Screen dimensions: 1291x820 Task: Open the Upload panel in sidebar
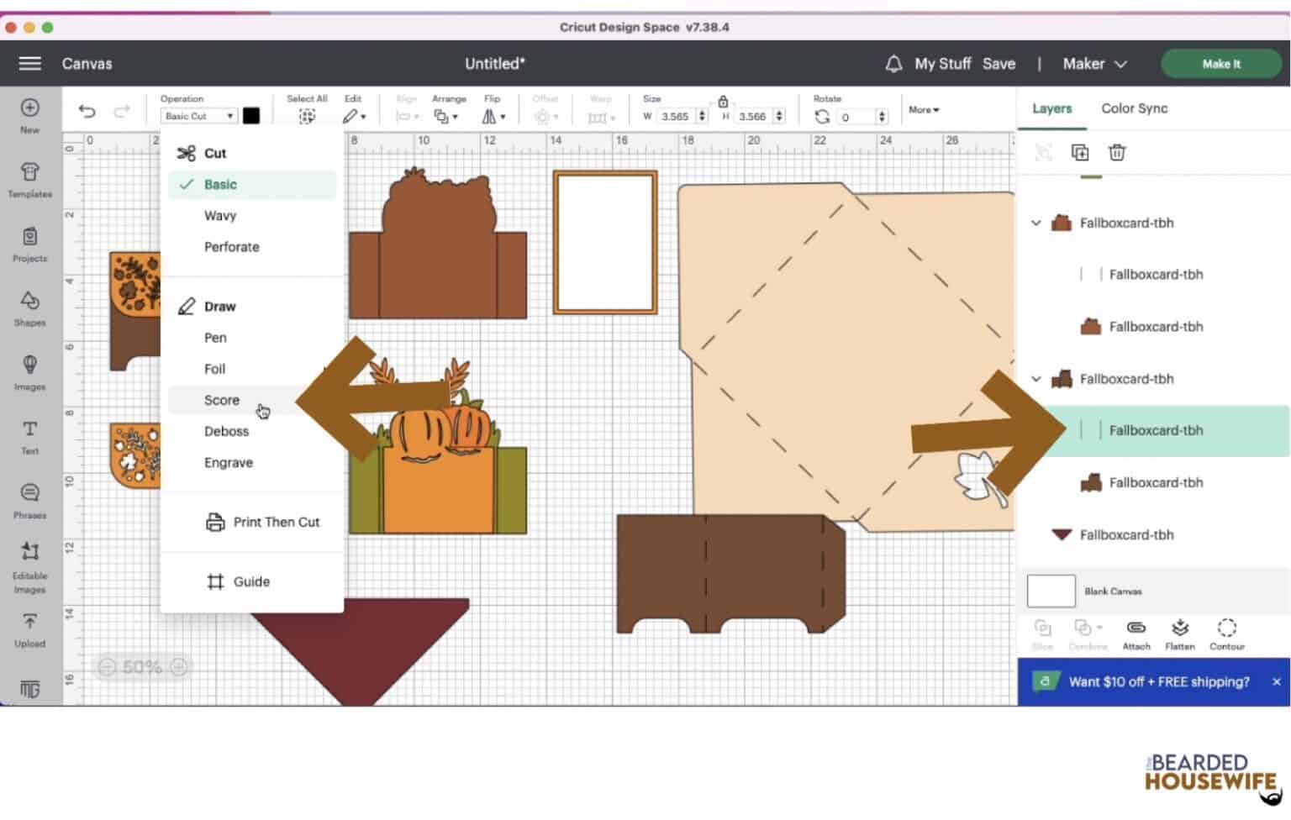(x=29, y=629)
